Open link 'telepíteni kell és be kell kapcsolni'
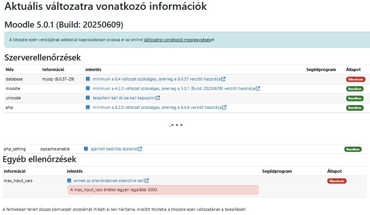Image resolution: width=370 pixels, height=215 pixels. [124, 98]
